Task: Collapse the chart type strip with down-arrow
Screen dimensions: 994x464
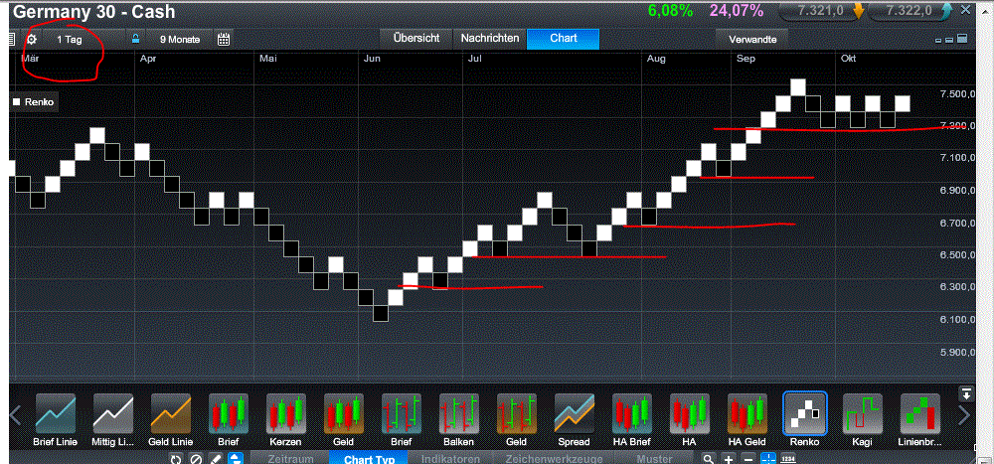Action: pos(966,393)
